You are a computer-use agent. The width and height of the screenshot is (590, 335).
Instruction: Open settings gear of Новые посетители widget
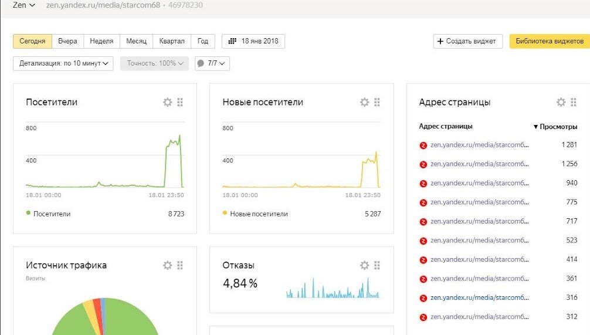click(364, 102)
